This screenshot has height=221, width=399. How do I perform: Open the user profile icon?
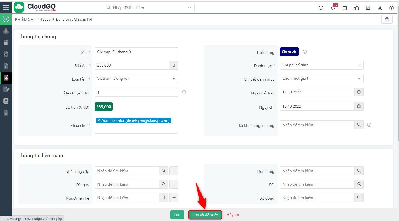pos(379,8)
